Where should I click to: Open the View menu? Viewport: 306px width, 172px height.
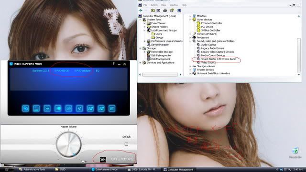click(164, 5)
